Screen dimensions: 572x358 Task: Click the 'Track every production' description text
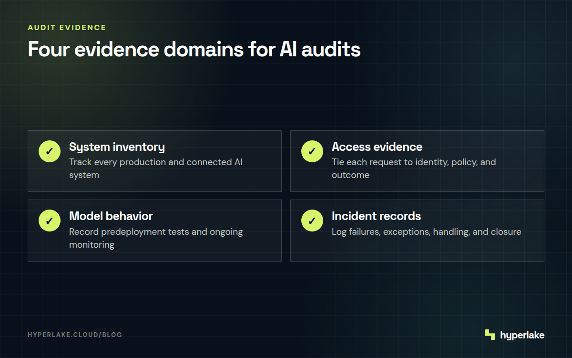[x=156, y=168]
